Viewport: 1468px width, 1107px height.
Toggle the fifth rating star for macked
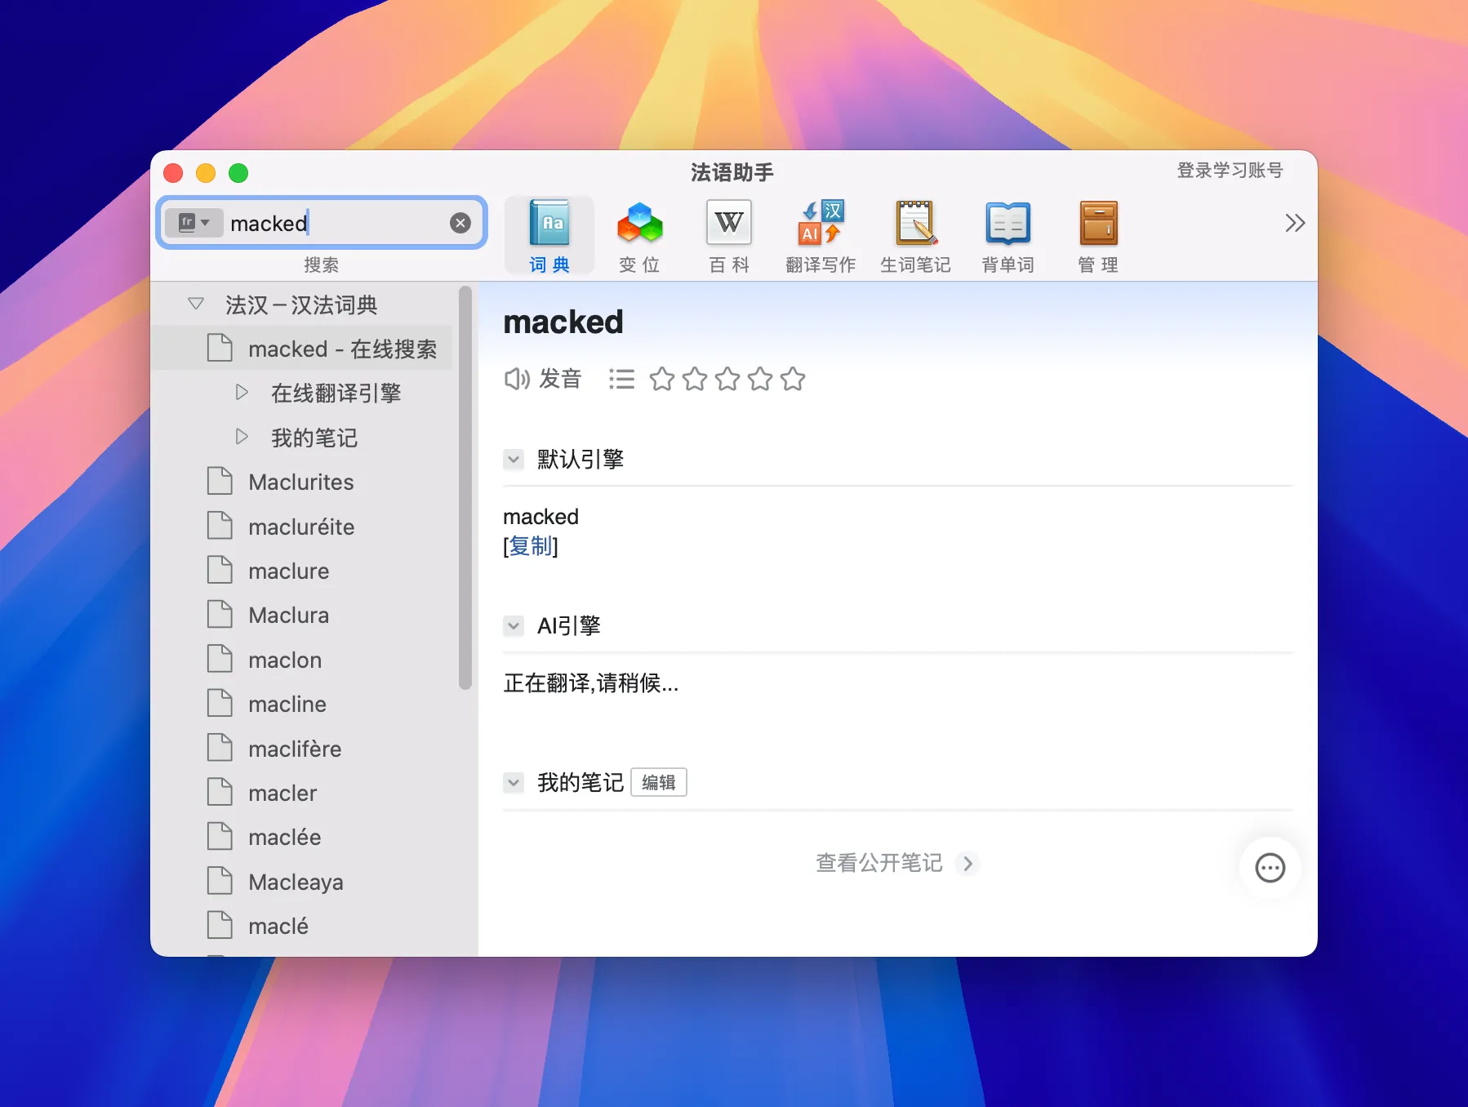pos(793,379)
